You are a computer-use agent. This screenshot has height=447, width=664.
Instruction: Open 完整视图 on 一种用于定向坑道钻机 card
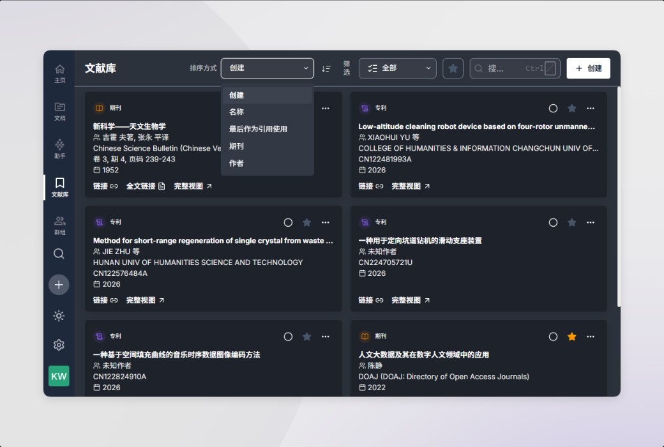coord(411,300)
